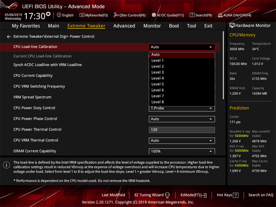The image size is (276, 207).
Task: Select the Extreme Tweaker tab
Action: coord(86,26)
